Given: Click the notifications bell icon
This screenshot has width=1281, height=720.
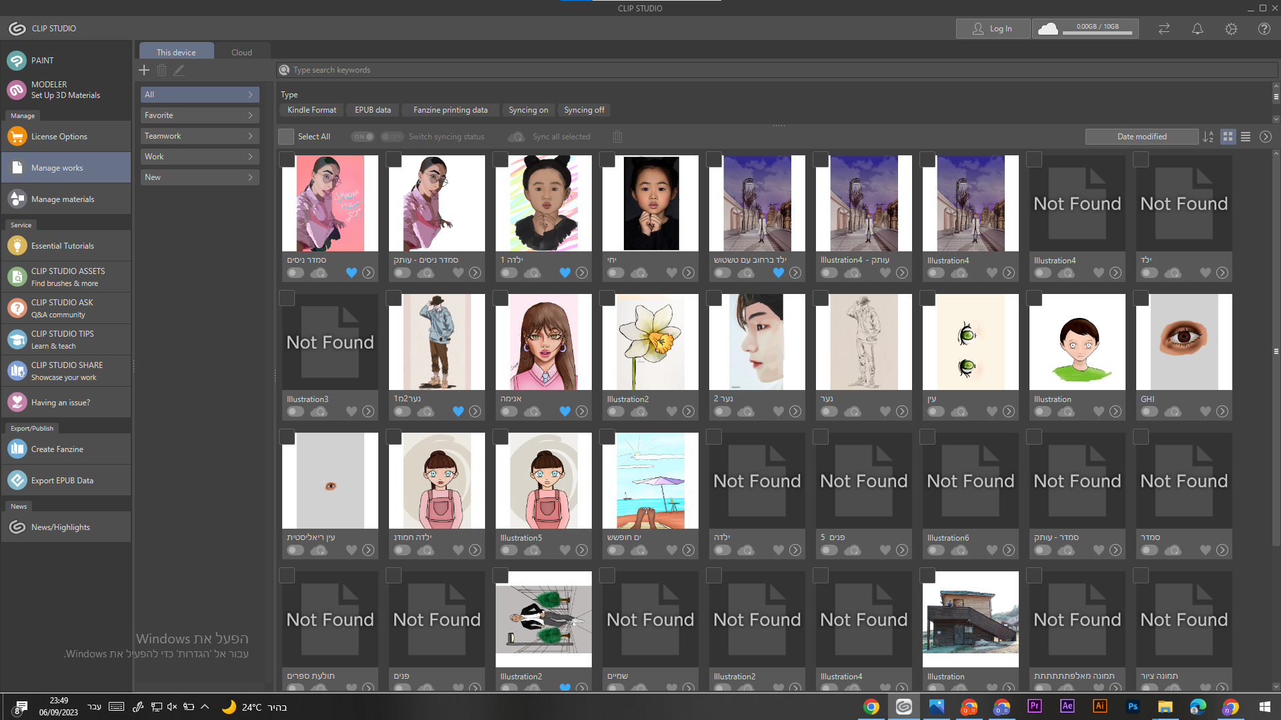Looking at the screenshot, I should [x=1198, y=29].
